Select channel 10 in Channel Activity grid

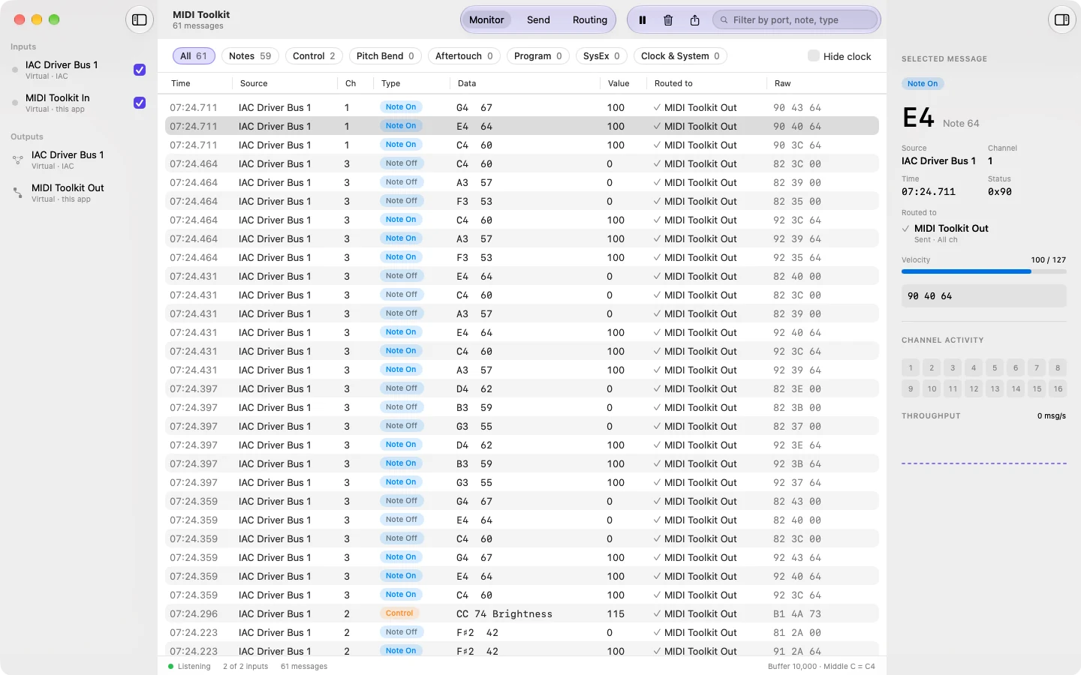932,388
